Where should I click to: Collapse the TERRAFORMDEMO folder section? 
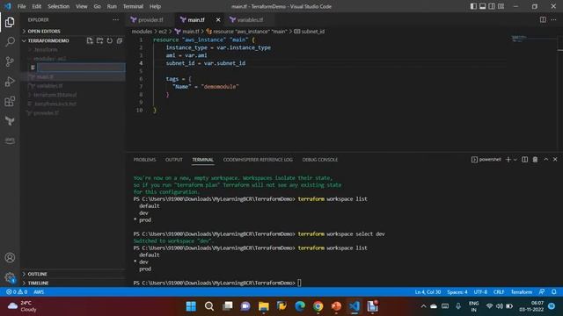point(48,41)
